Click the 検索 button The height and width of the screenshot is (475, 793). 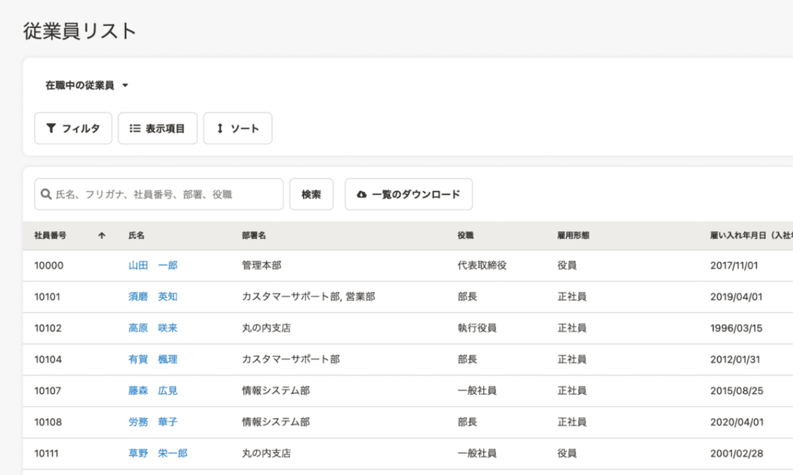tap(311, 194)
